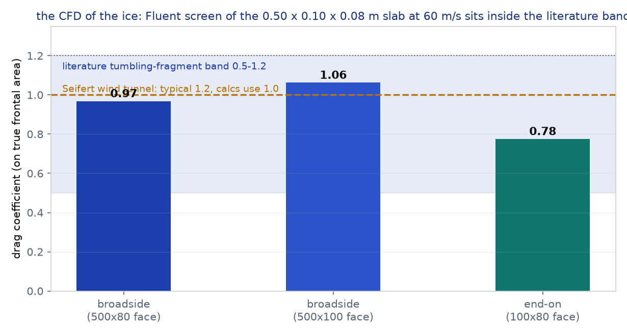
Task: Click the teal end-on 0.78 bar
Action: (542, 215)
